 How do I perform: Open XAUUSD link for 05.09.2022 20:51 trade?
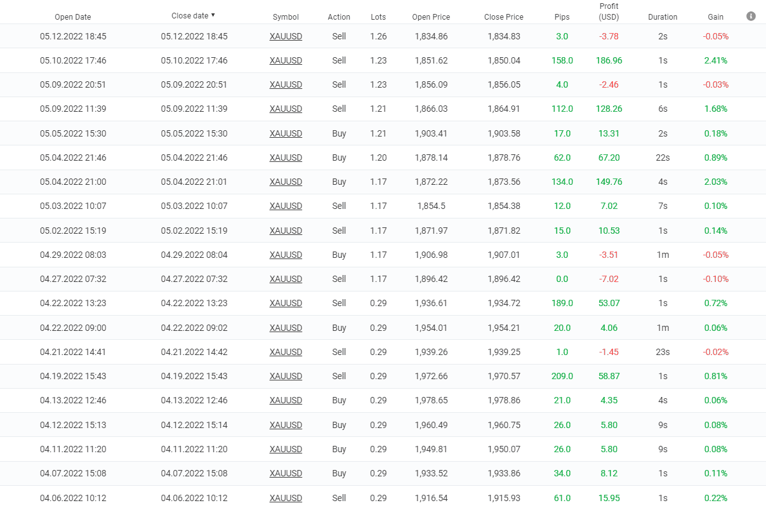pyautogui.click(x=286, y=84)
